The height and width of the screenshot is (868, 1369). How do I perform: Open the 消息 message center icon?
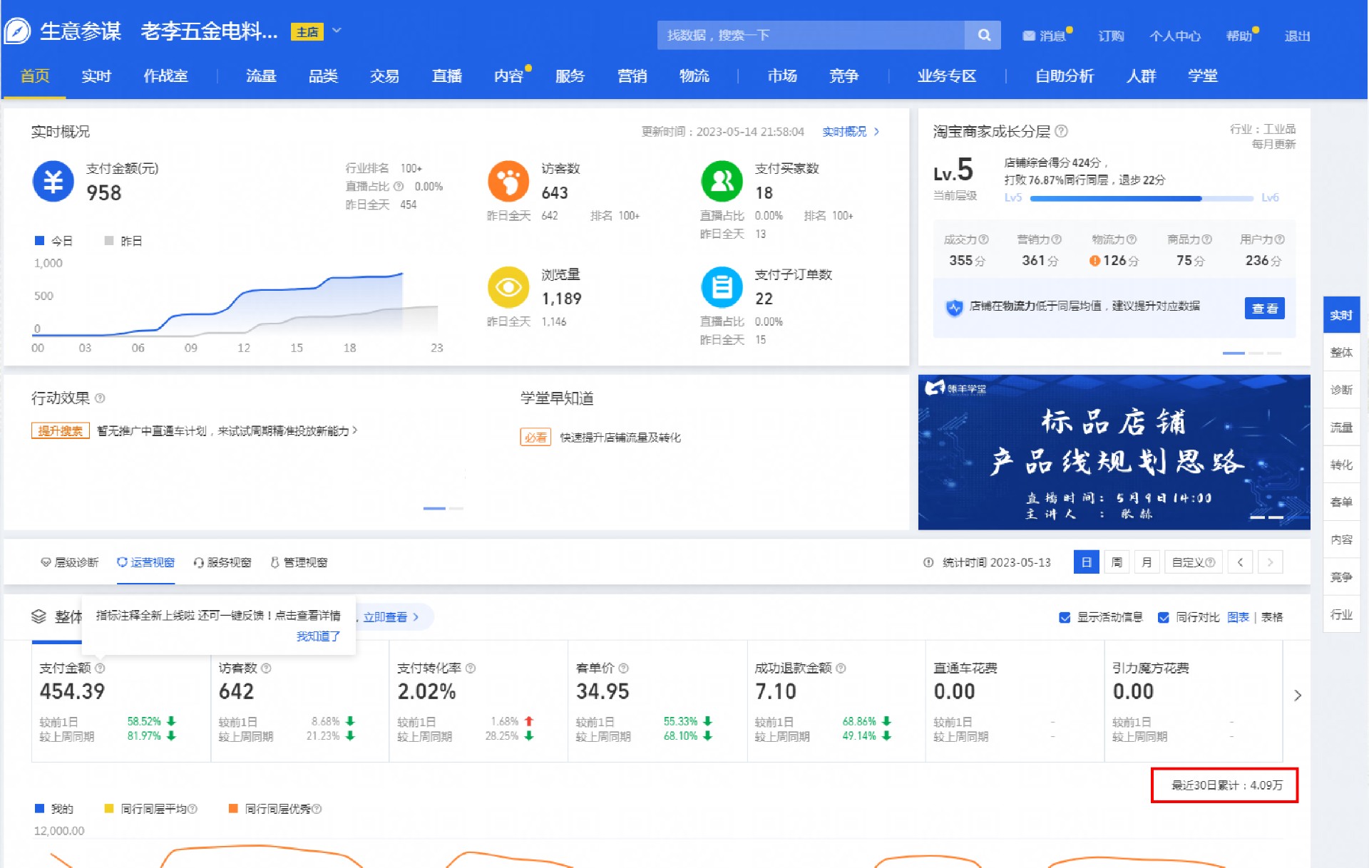click(x=1028, y=34)
